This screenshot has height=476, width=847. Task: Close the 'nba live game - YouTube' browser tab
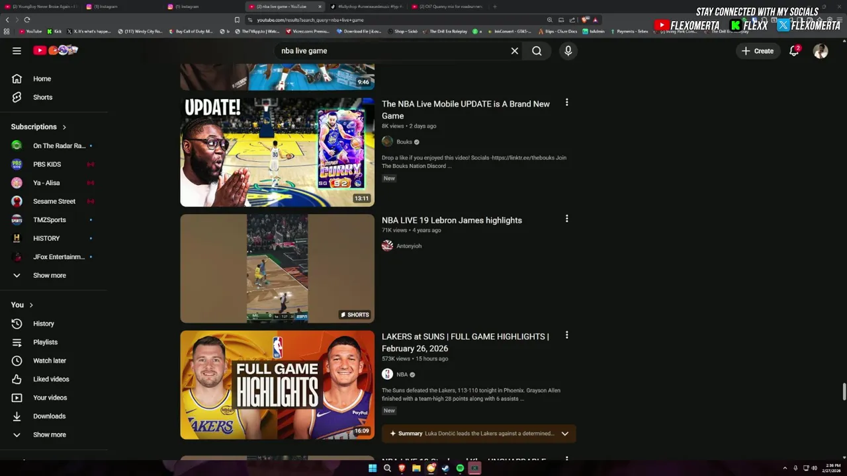point(320,7)
